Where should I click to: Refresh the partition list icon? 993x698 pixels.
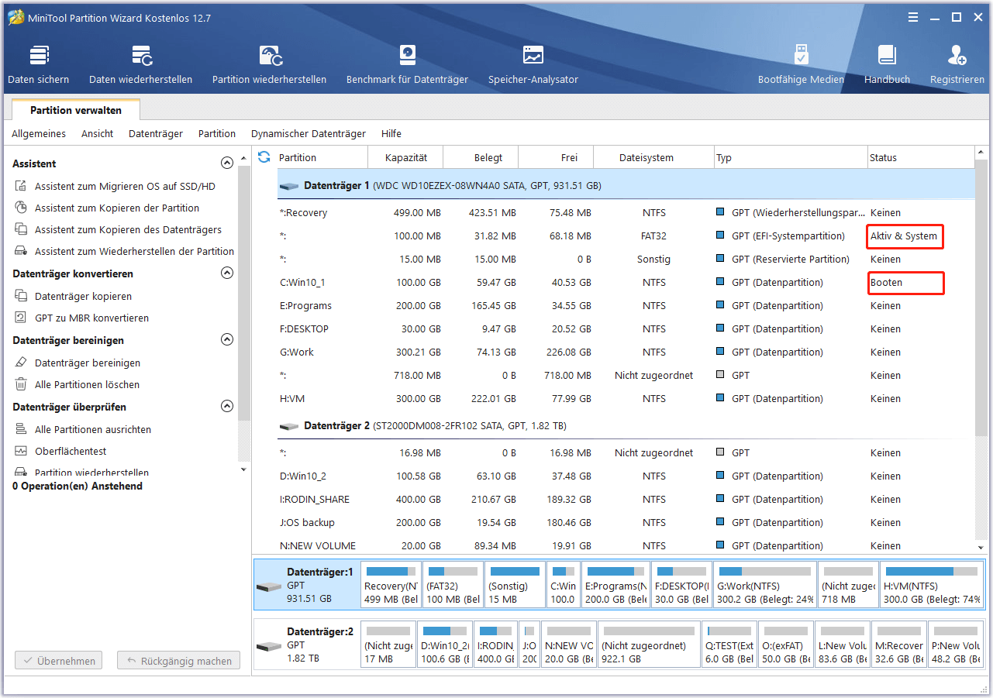click(264, 157)
